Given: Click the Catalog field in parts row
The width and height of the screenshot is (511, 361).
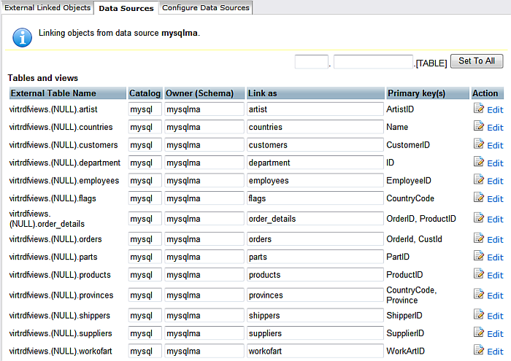Looking at the screenshot, I should coord(145,257).
